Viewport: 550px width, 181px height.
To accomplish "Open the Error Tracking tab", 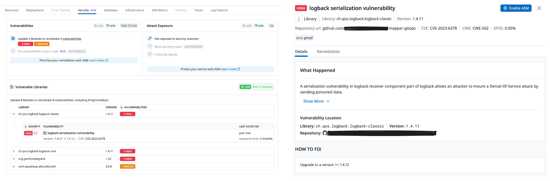I will click(x=61, y=10).
